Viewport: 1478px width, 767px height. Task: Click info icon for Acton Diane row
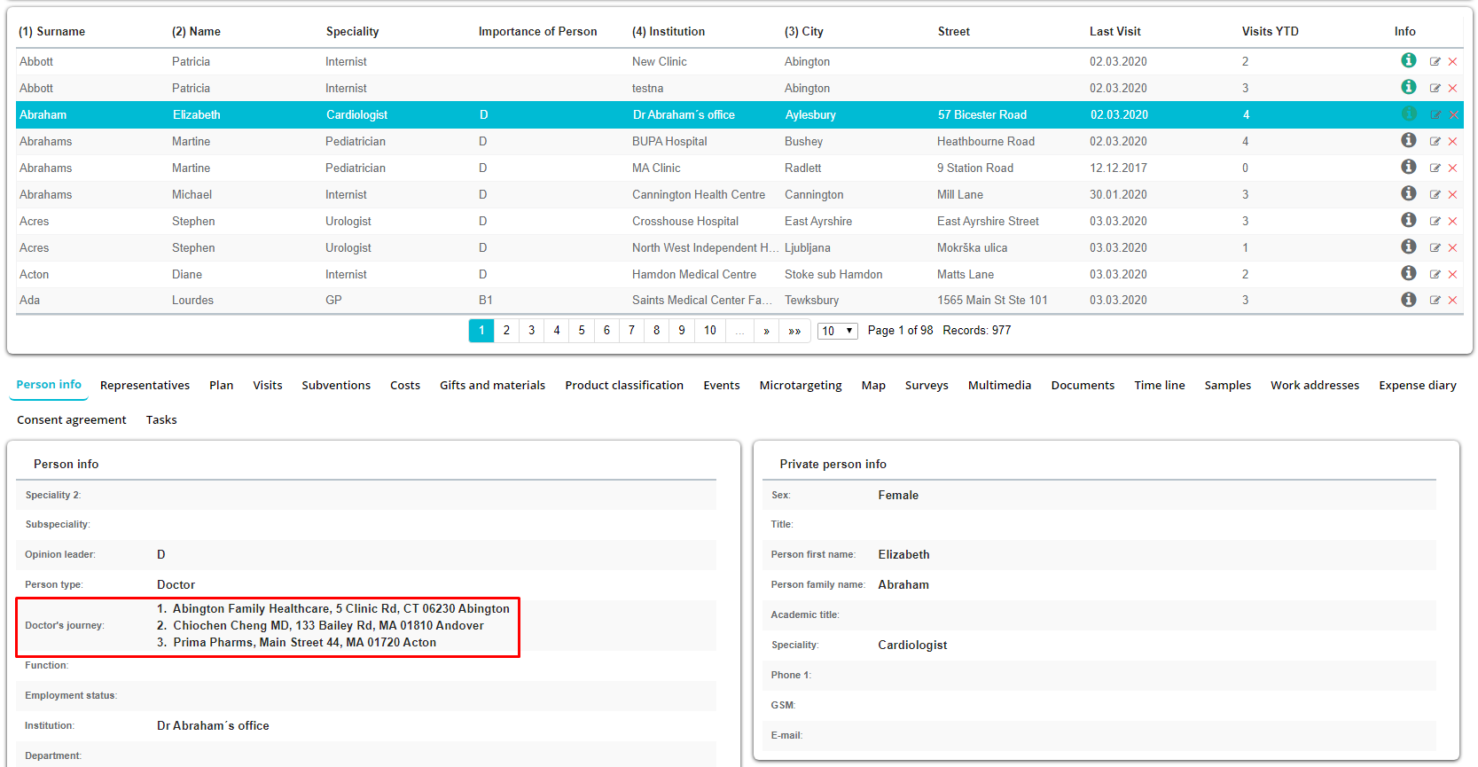pyautogui.click(x=1408, y=273)
